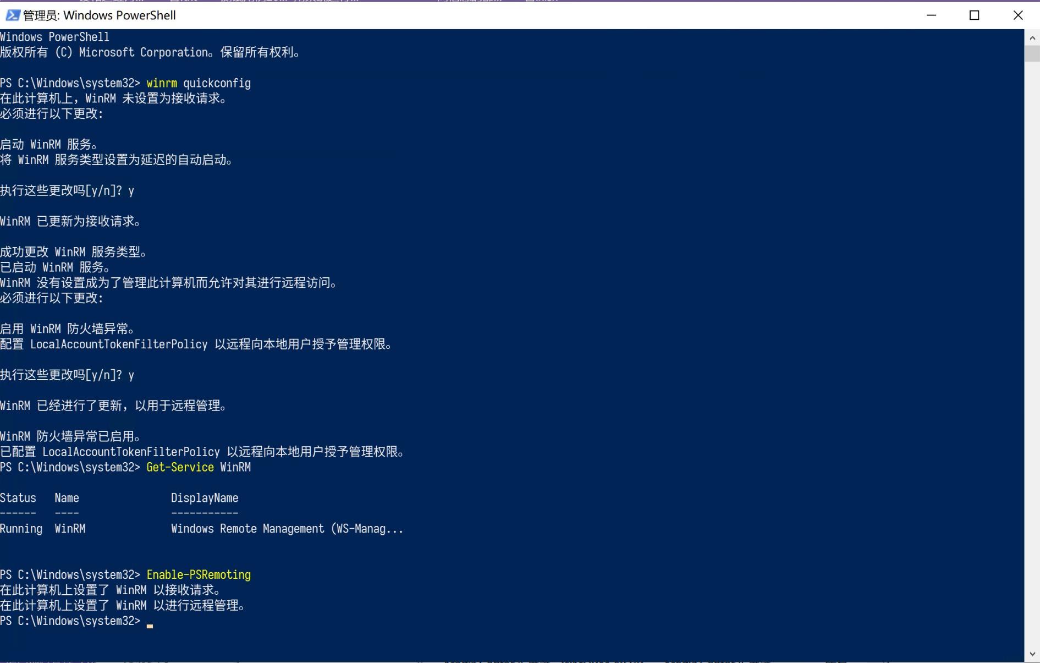Maximize the PowerShell window

pos(974,15)
